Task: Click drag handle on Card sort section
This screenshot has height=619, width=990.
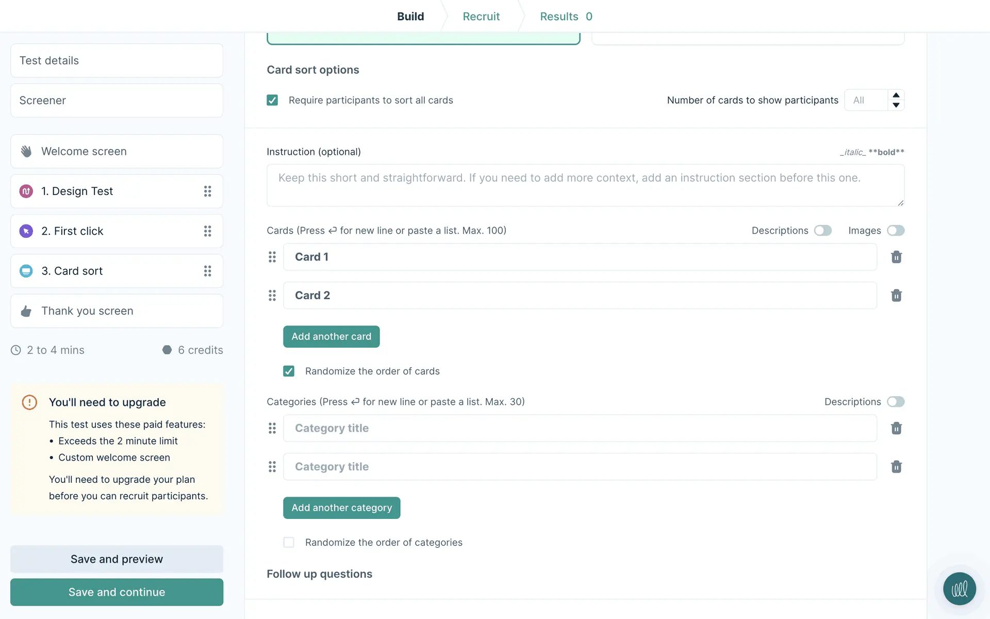Action: pyautogui.click(x=207, y=271)
